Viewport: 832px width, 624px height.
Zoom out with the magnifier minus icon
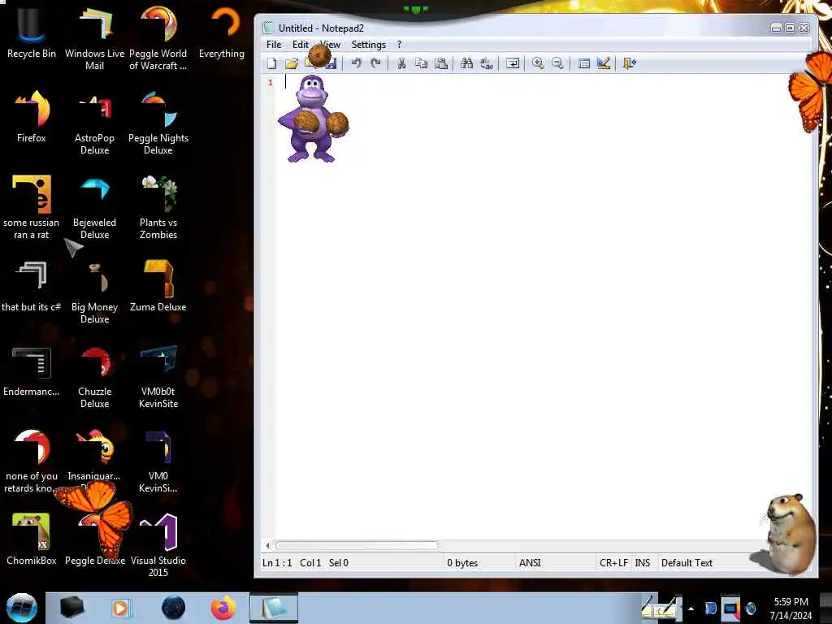click(x=557, y=63)
